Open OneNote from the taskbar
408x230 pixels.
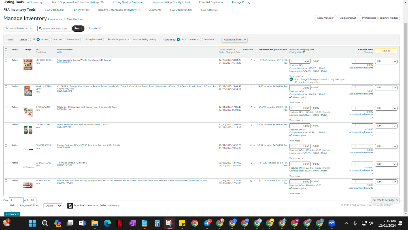tap(132, 223)
